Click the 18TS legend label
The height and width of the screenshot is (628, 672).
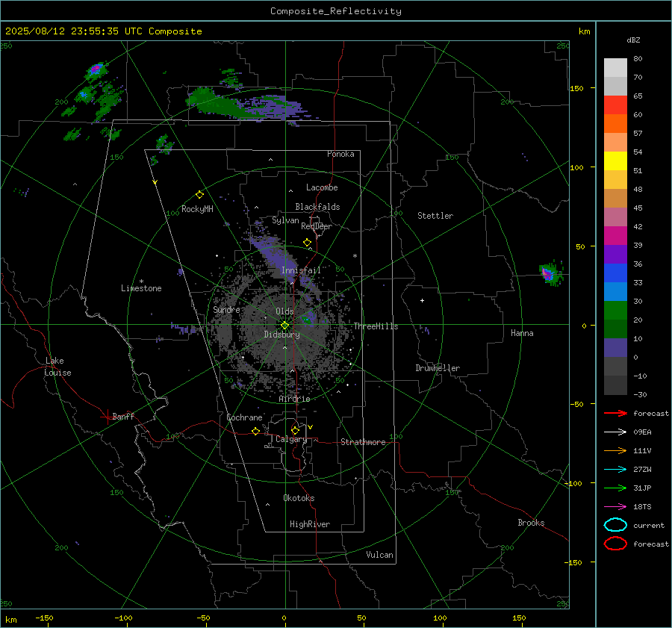tap(642, 507)
